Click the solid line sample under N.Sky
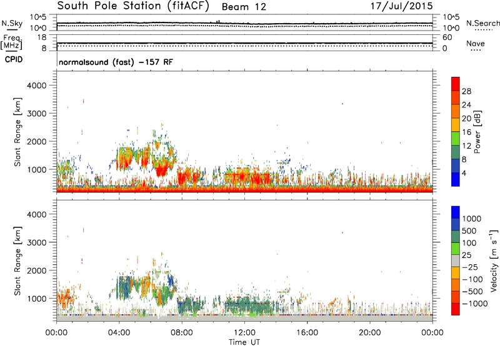 tap(12, 29)
